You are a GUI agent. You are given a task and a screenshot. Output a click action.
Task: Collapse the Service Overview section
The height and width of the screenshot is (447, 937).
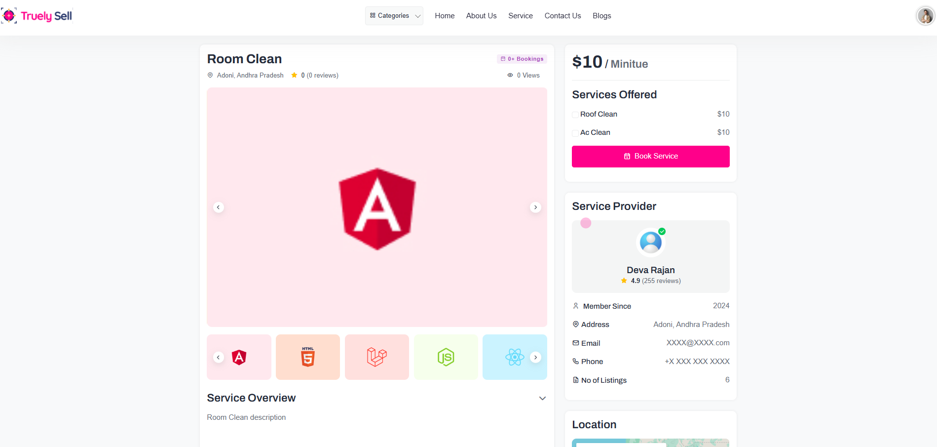coord(542,398)
